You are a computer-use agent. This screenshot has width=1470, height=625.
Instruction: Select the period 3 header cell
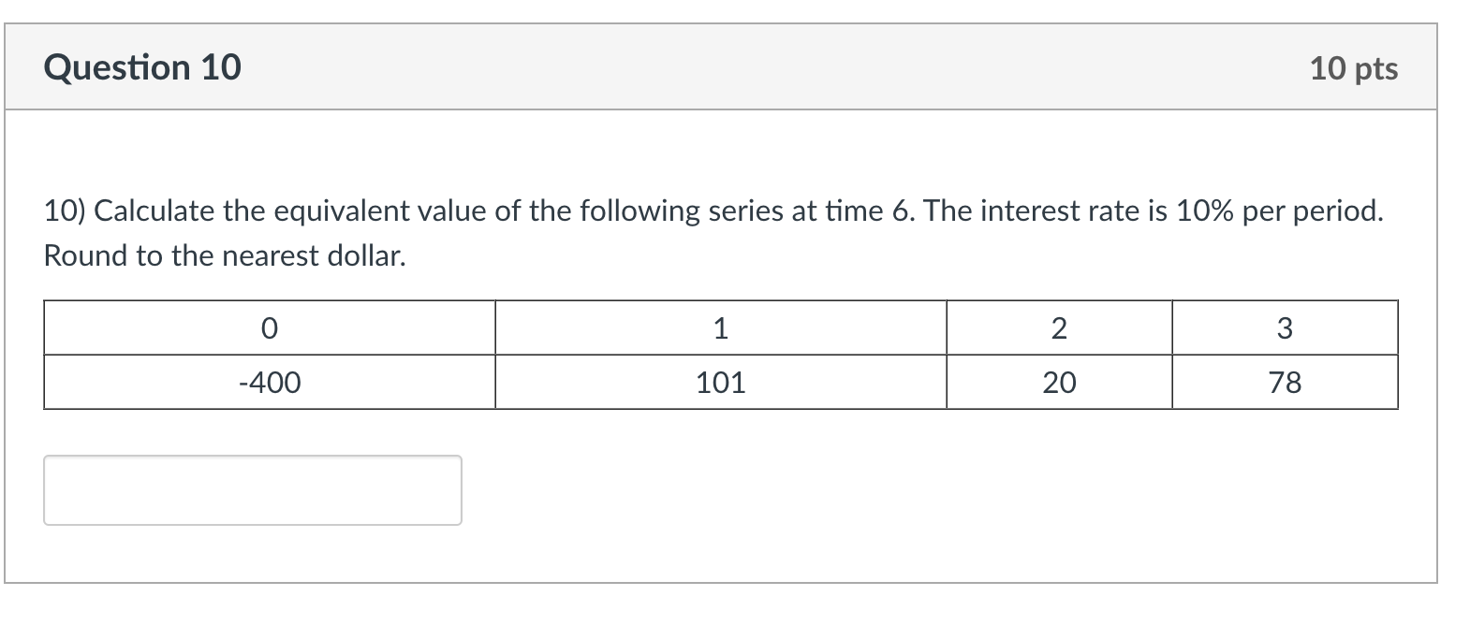point(1285,328)
